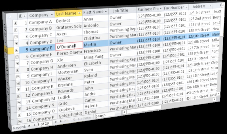The image size is (227, 134).
Task: Open Company column filter dropdown
Action: tap(51, 14)
